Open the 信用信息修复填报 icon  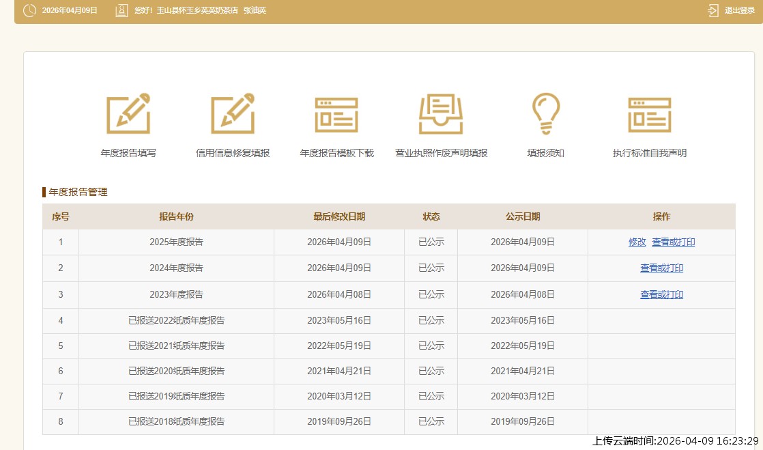coord(233,113)
